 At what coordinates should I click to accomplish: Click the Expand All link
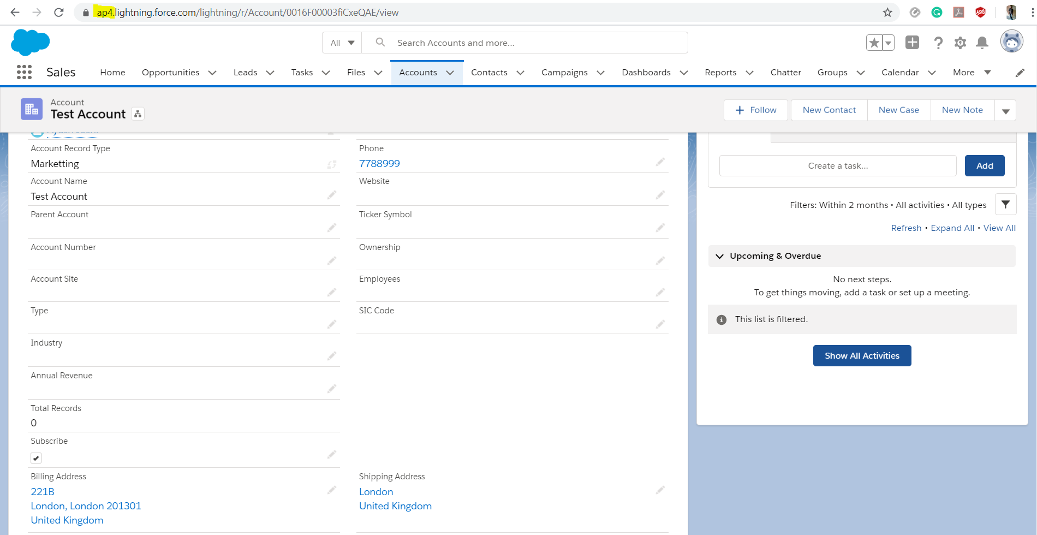[952, 228]
